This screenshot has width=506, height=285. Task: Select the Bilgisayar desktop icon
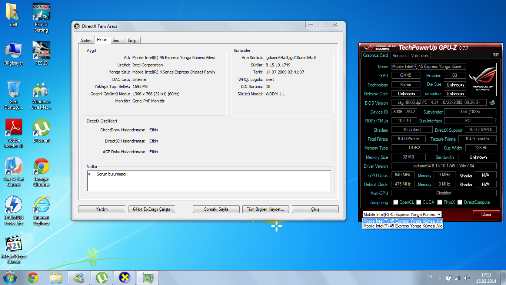pyautogui.click(x=14, y=54)
